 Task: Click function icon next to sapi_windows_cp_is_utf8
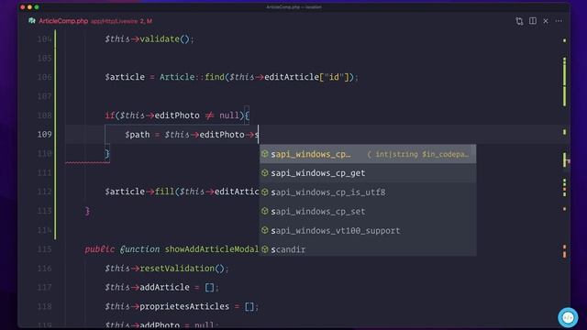(265, 192)
